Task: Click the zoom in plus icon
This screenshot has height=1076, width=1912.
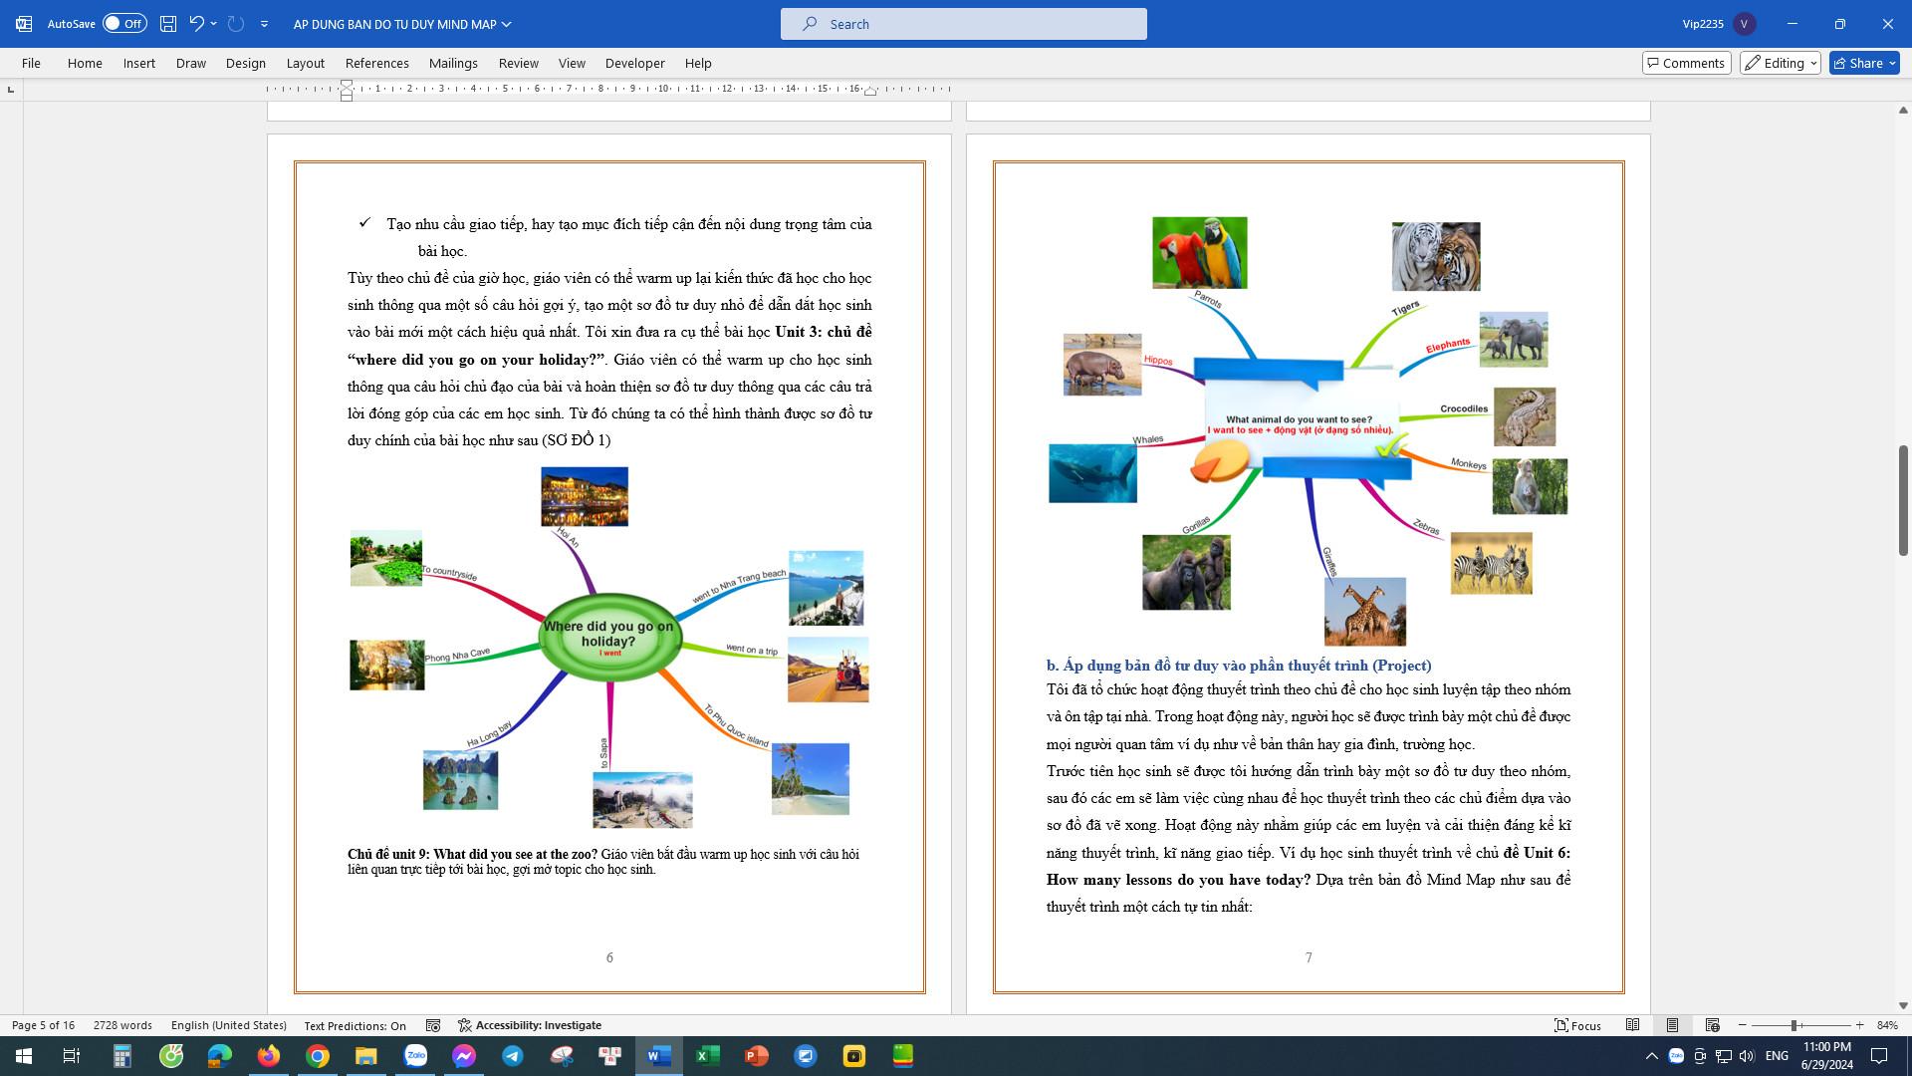Action: 1859,1025
